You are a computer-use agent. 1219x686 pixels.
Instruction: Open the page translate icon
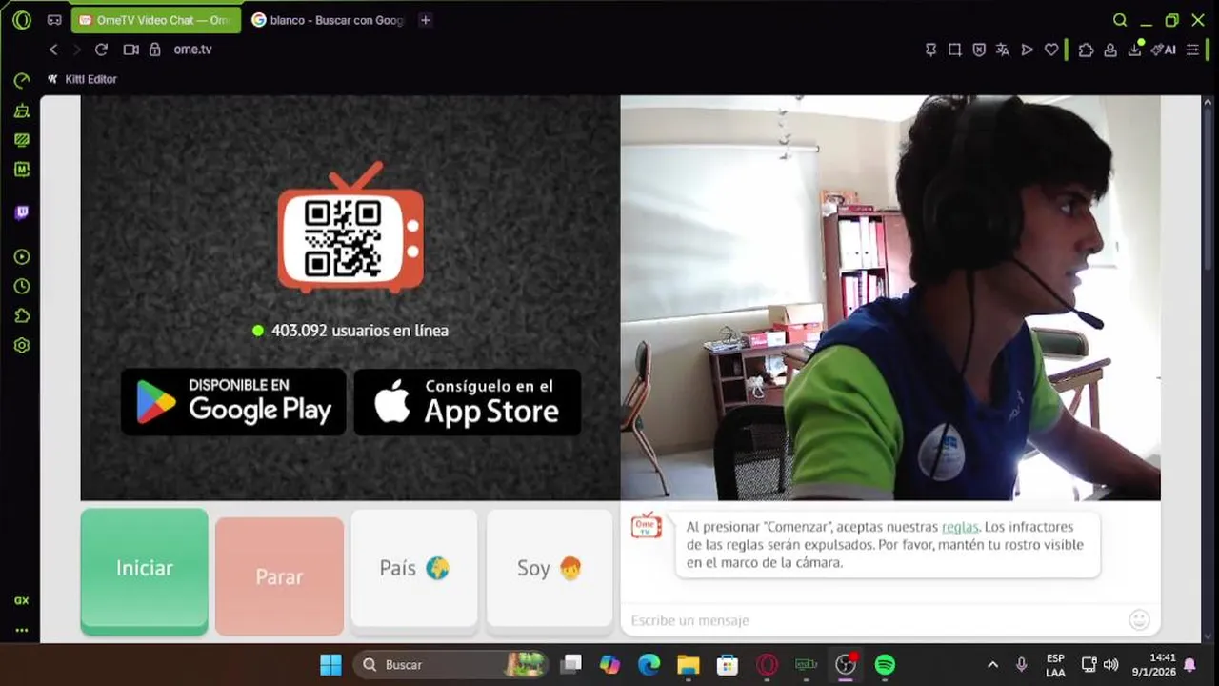(x=1003, y=50)
